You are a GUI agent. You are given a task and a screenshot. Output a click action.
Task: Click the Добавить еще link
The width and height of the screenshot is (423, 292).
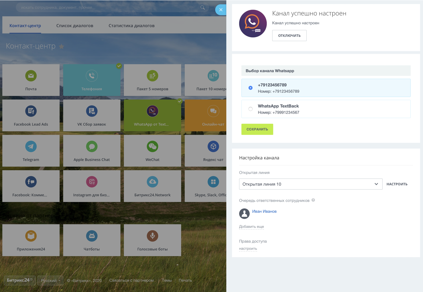[251, 227]
